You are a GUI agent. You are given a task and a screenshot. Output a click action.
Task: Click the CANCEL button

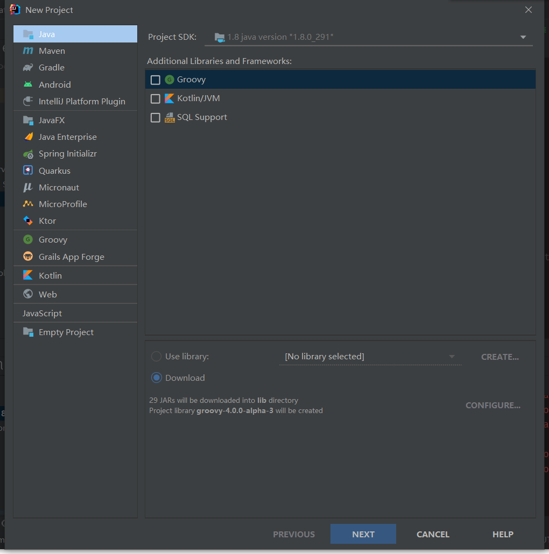pyautogui.click(x=433, y=534)
